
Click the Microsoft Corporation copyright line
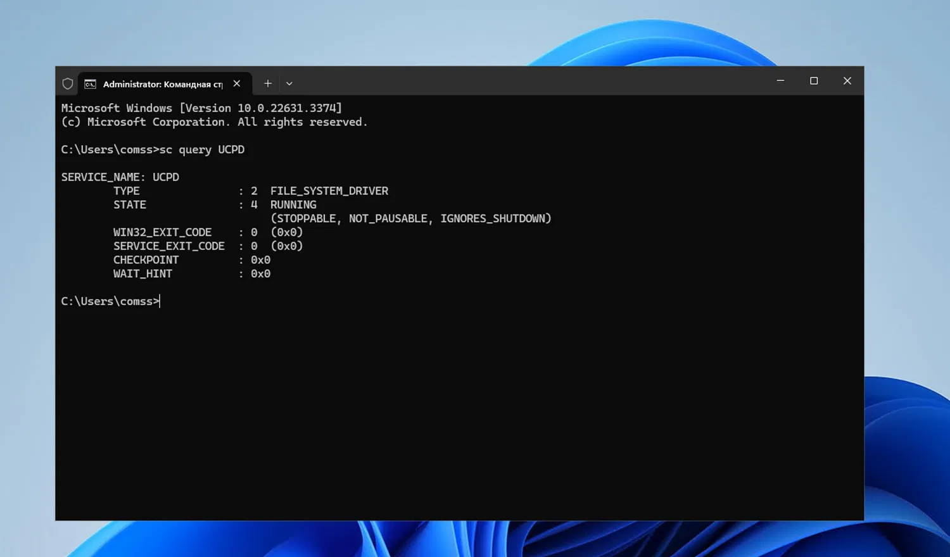(215, 122)
